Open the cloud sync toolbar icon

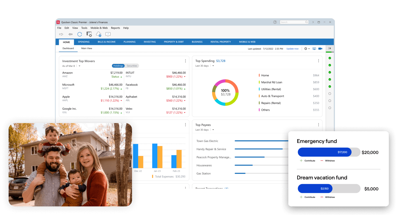[99, 34]
